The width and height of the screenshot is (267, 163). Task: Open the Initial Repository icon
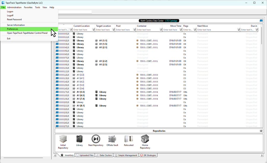click(63, 139)
